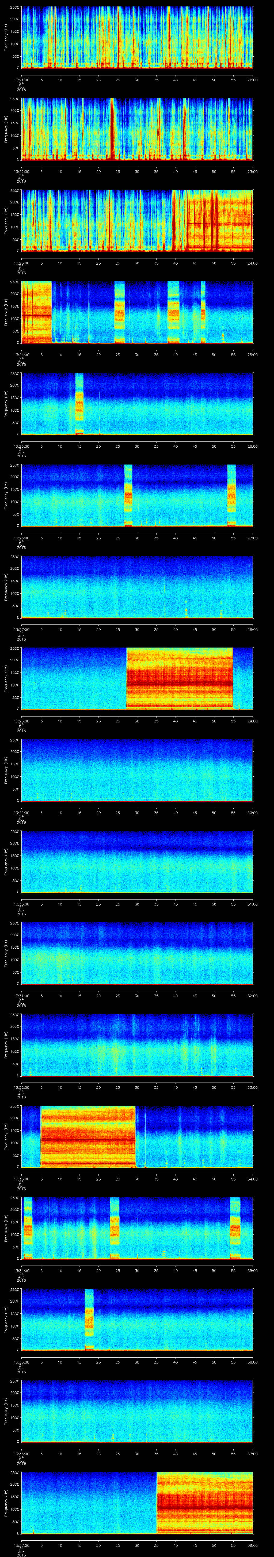Viewport: 274px width, 1557px height.
Task: Open the quiet 13:29:00 spectrogram panel
Action: [137, 769]
